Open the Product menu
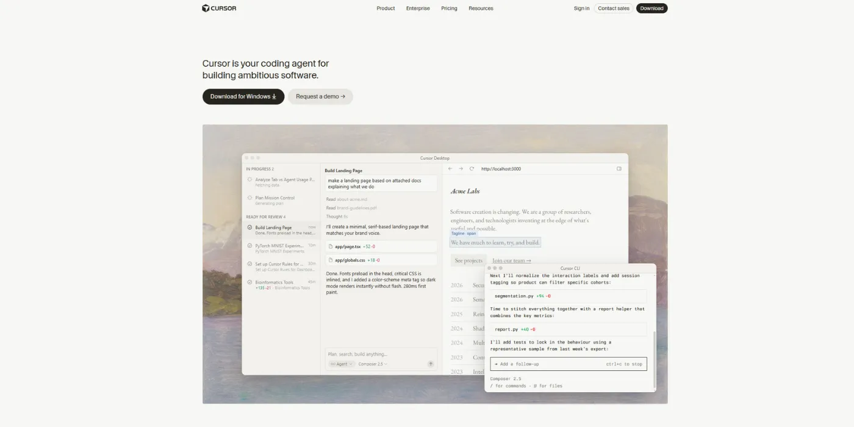Screen dimensions: 854x427 386,9
